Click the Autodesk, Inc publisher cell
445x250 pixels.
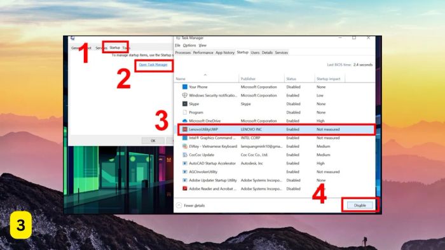(x=252, y=163)
